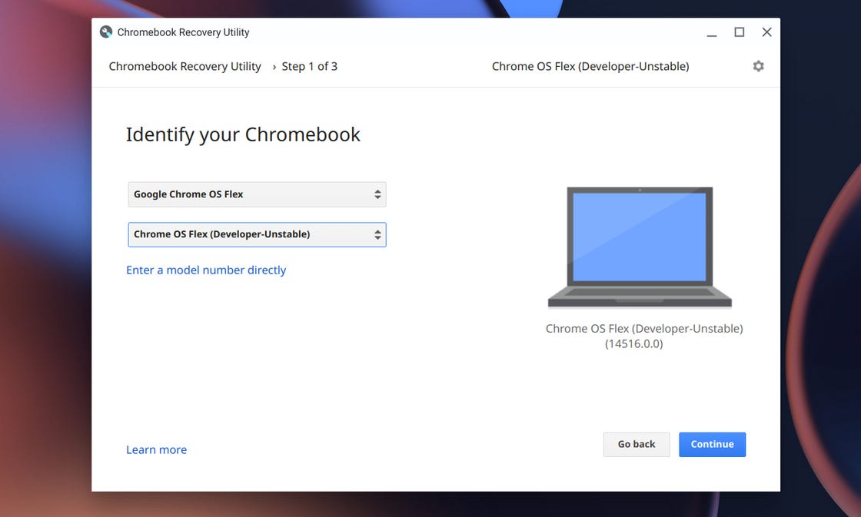Click the Developer-Unstable caption under the laptop image
This screenshot has width=861, height=517.
644,329
